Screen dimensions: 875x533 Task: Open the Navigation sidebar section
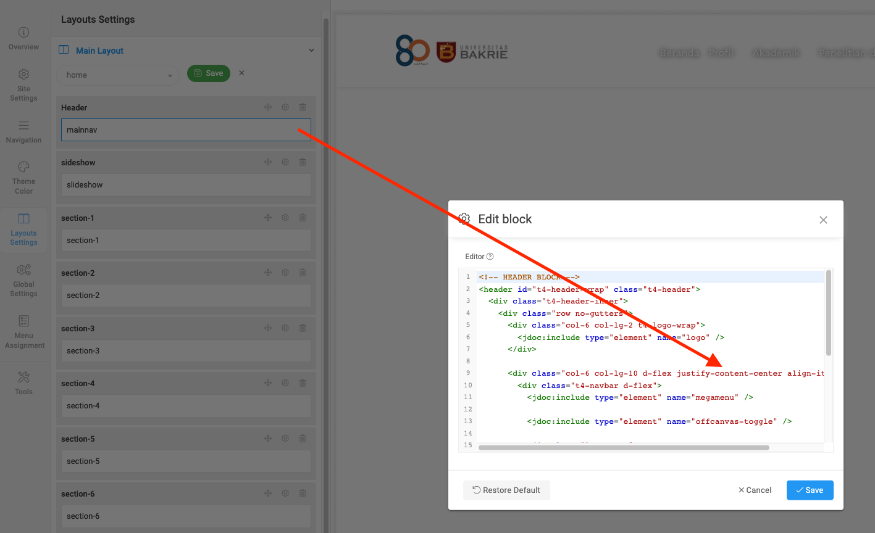23,132
